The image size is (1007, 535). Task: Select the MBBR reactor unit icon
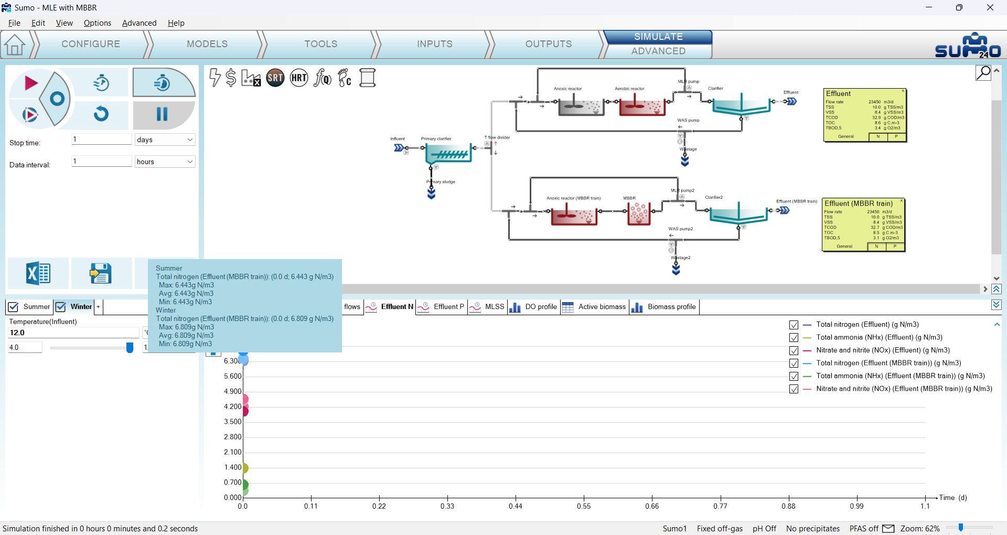point(639,214)
